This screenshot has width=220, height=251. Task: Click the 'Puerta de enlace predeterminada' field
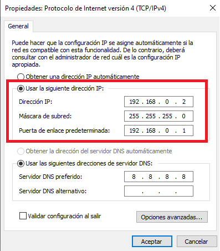158,130
